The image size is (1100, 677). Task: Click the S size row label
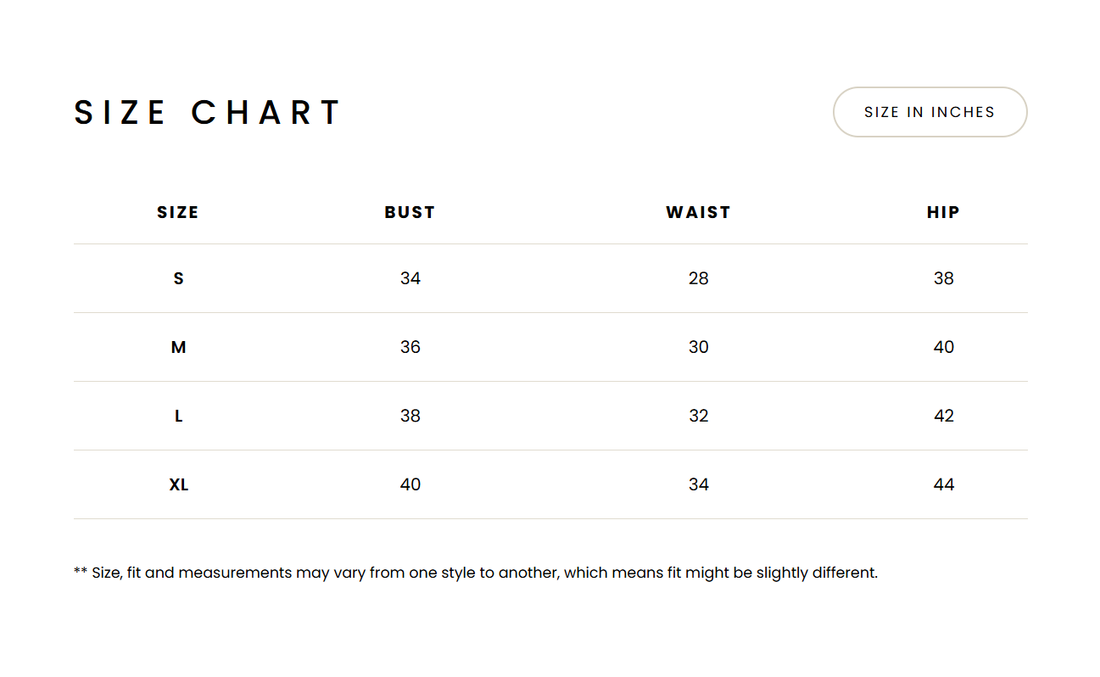pyautogui.click(x=178, y=278)
